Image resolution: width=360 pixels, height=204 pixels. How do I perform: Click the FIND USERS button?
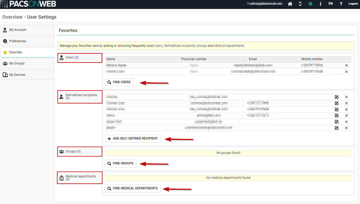coord(119,82)
